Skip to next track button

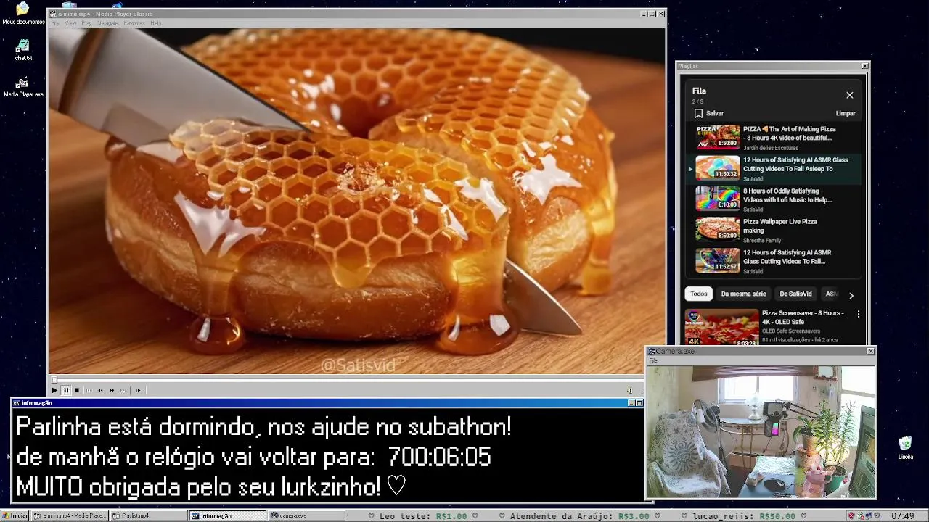point(122,390)
